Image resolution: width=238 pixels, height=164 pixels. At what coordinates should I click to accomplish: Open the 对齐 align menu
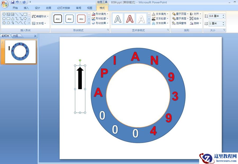point(195,14)
